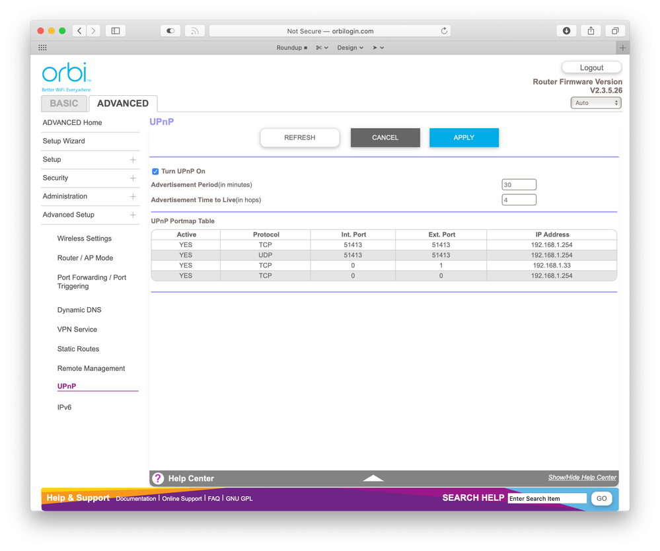Click the Help Center question mark icon
The width and height of the screenshot is (660, 551).
[157, 478]
